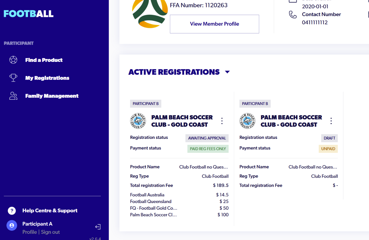The image size is (369, 240).
Task: Click the $ 100 club fee amount
Action: pos(223,215)
